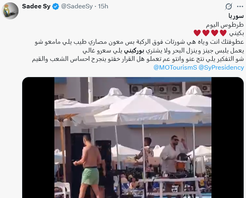Open the three-dot more options menu

(240, 6)
